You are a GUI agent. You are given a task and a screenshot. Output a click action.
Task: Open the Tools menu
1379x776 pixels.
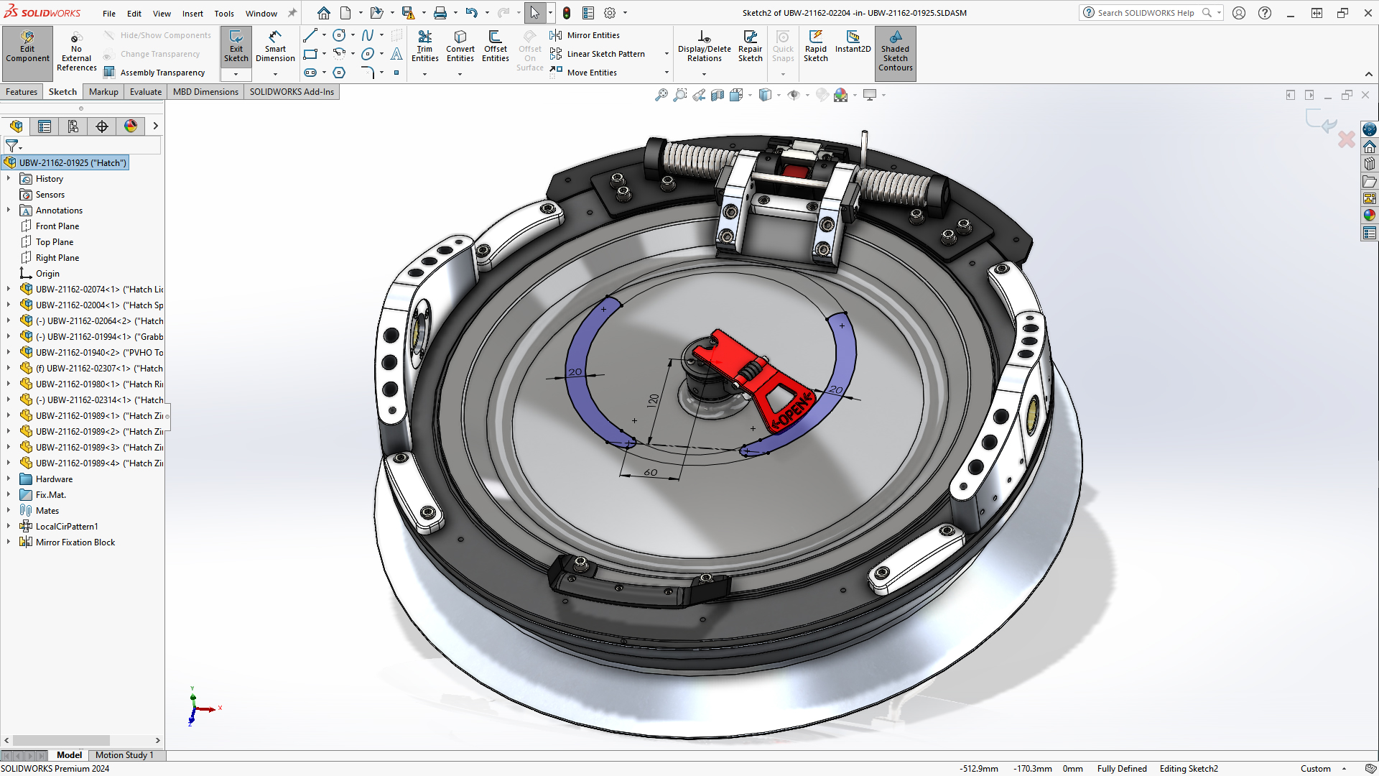point(224,13)
